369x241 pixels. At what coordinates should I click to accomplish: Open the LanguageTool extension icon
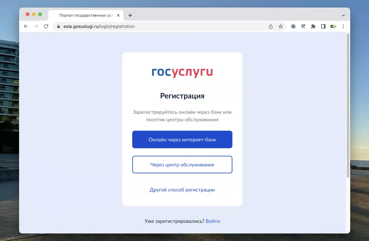click(x=303, y=26)
